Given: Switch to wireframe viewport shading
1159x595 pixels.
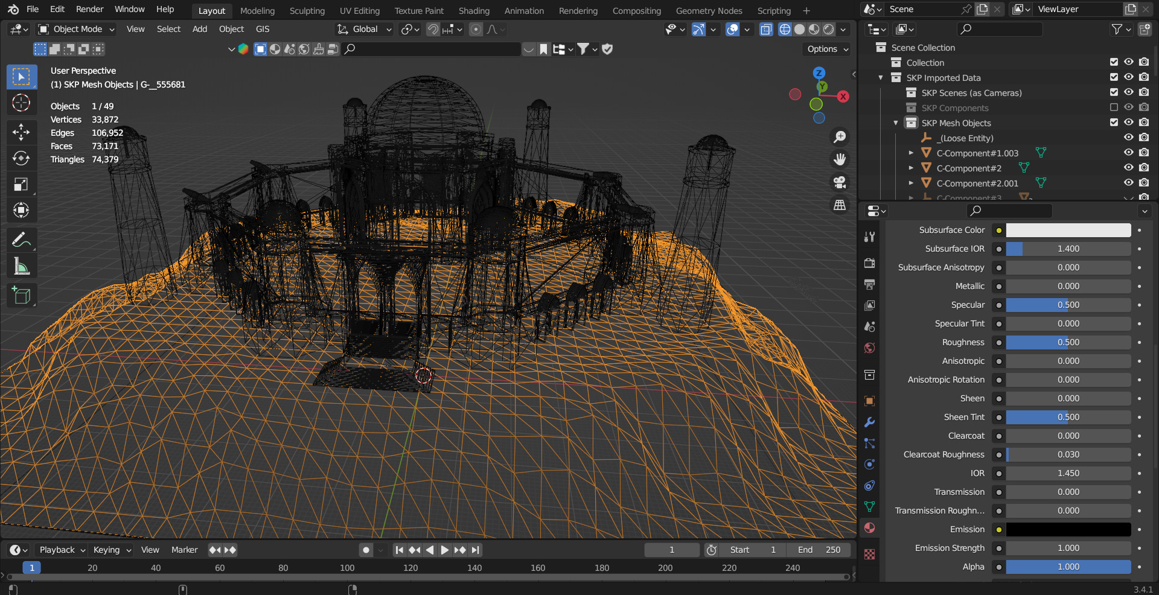Looking at the screenshot, I should pos(785,29).
